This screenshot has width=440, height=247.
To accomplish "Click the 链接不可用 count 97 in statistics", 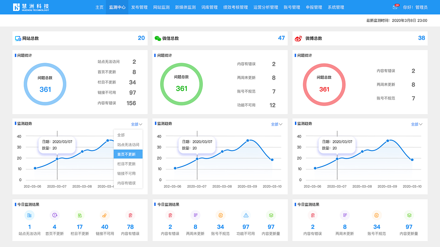I will pos(133,93).
